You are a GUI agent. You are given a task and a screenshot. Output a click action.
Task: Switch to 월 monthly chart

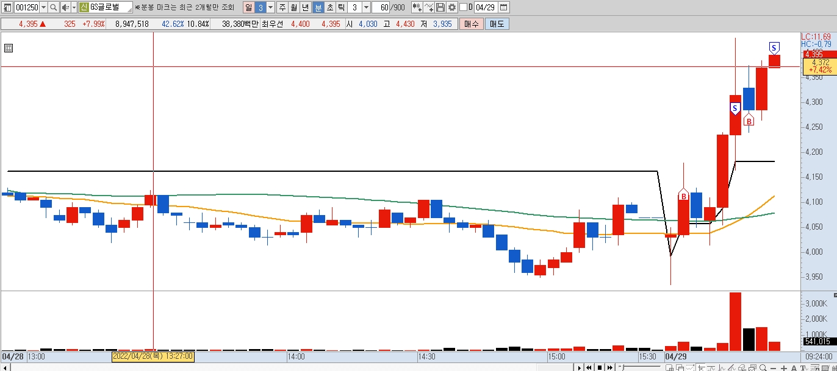(294, 7)
